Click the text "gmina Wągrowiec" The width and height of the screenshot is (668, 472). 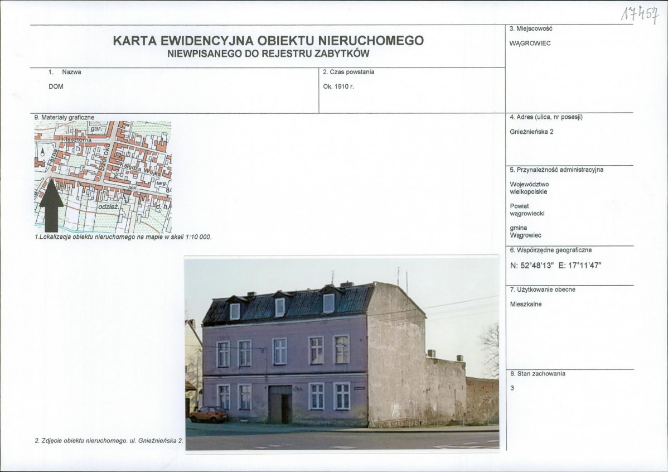(525, 232)
